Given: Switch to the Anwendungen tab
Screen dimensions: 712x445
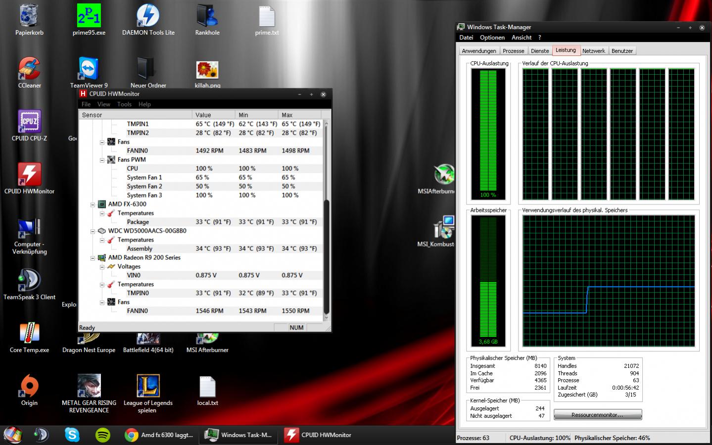Looking at the screenshot, I should coord(479,51).
